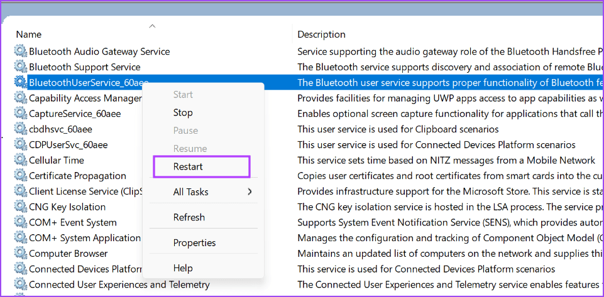Select the COM+ System Application service
The width and height of the screenshot is (604, 297).
pyautogui.click(x=85, y=238)
